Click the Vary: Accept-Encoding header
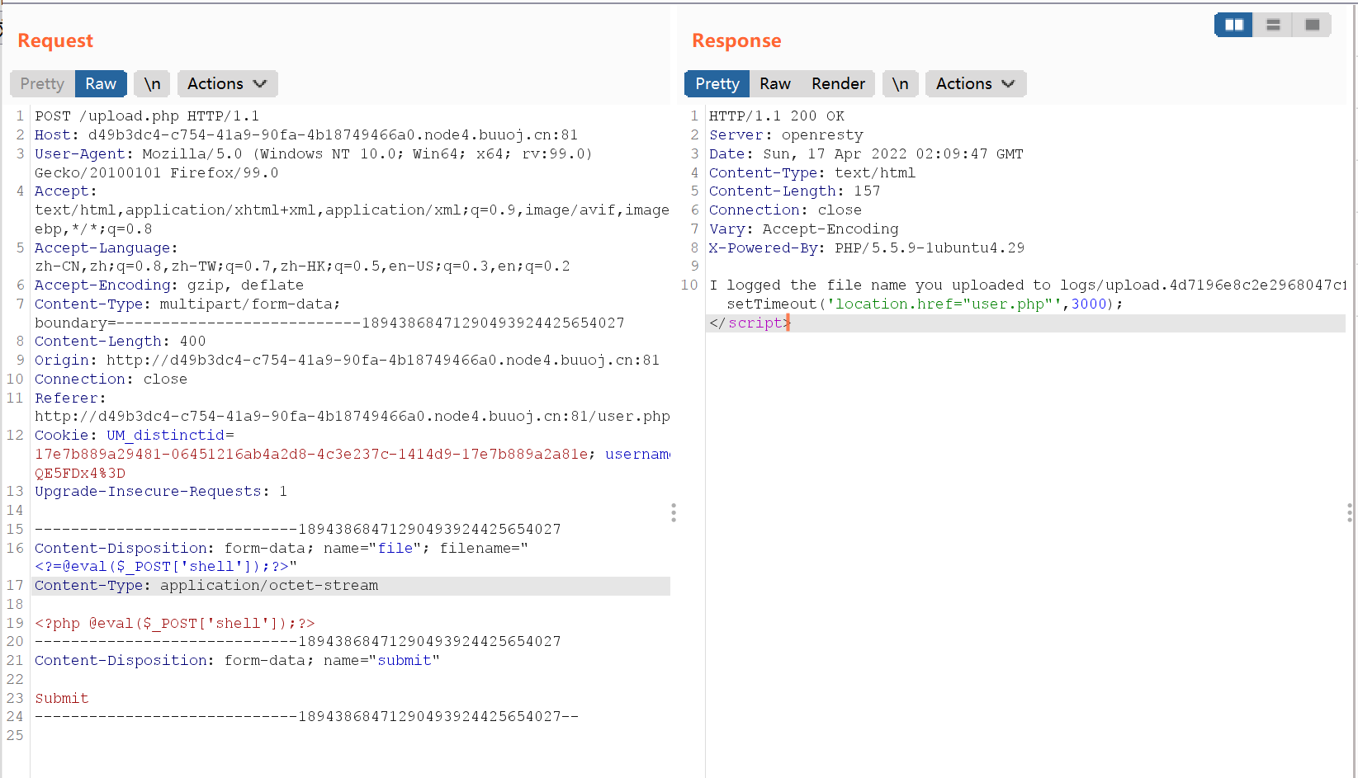Viewport: 1358px width, 778px height. click(804, 229)
